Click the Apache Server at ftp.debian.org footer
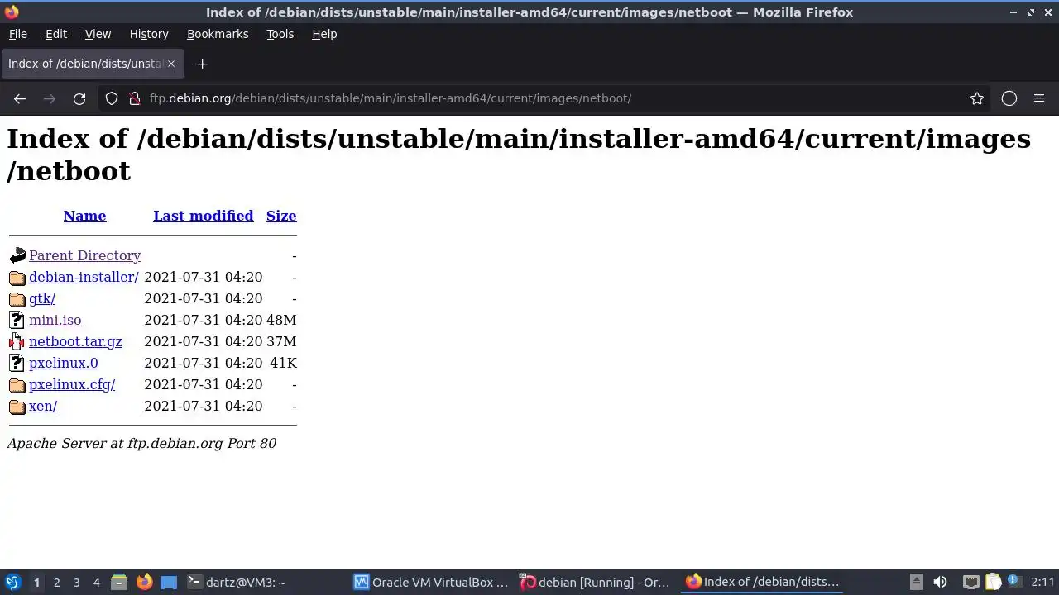The height and width of the screenshot is (595, 1059). pos(141,443)
